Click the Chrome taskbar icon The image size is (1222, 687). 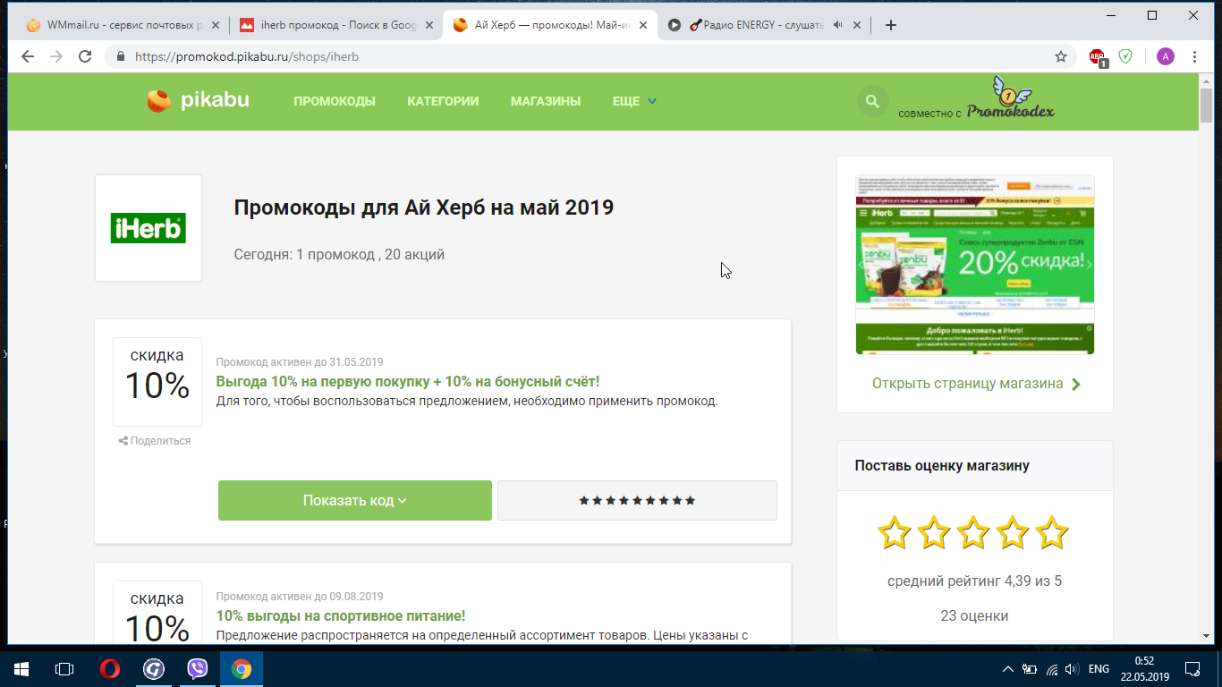242,668
